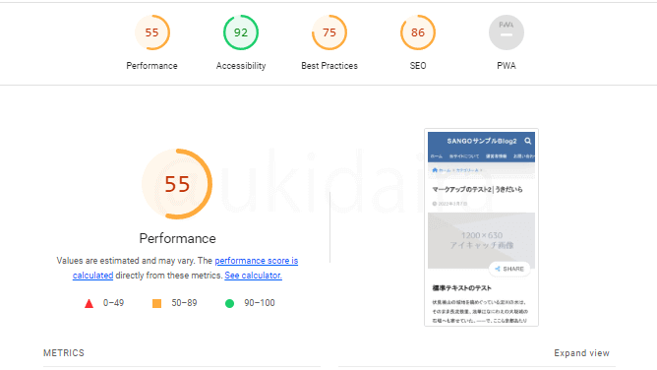Click the Best Practices gauge showing 75
The width and height of the screenshot is (657, 370).
click(x=329, y=32)
